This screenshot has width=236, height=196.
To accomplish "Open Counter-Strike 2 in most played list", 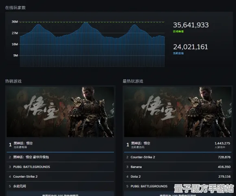I will click(x=177, y=157).
